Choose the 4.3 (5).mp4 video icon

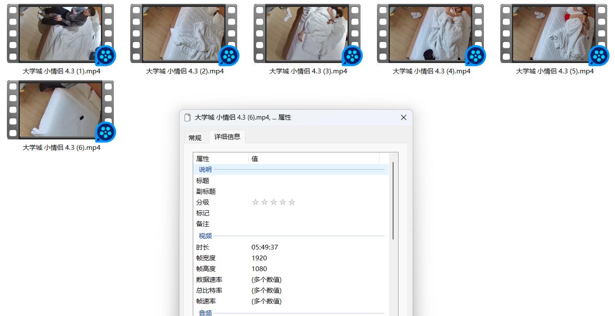[554, 34]
